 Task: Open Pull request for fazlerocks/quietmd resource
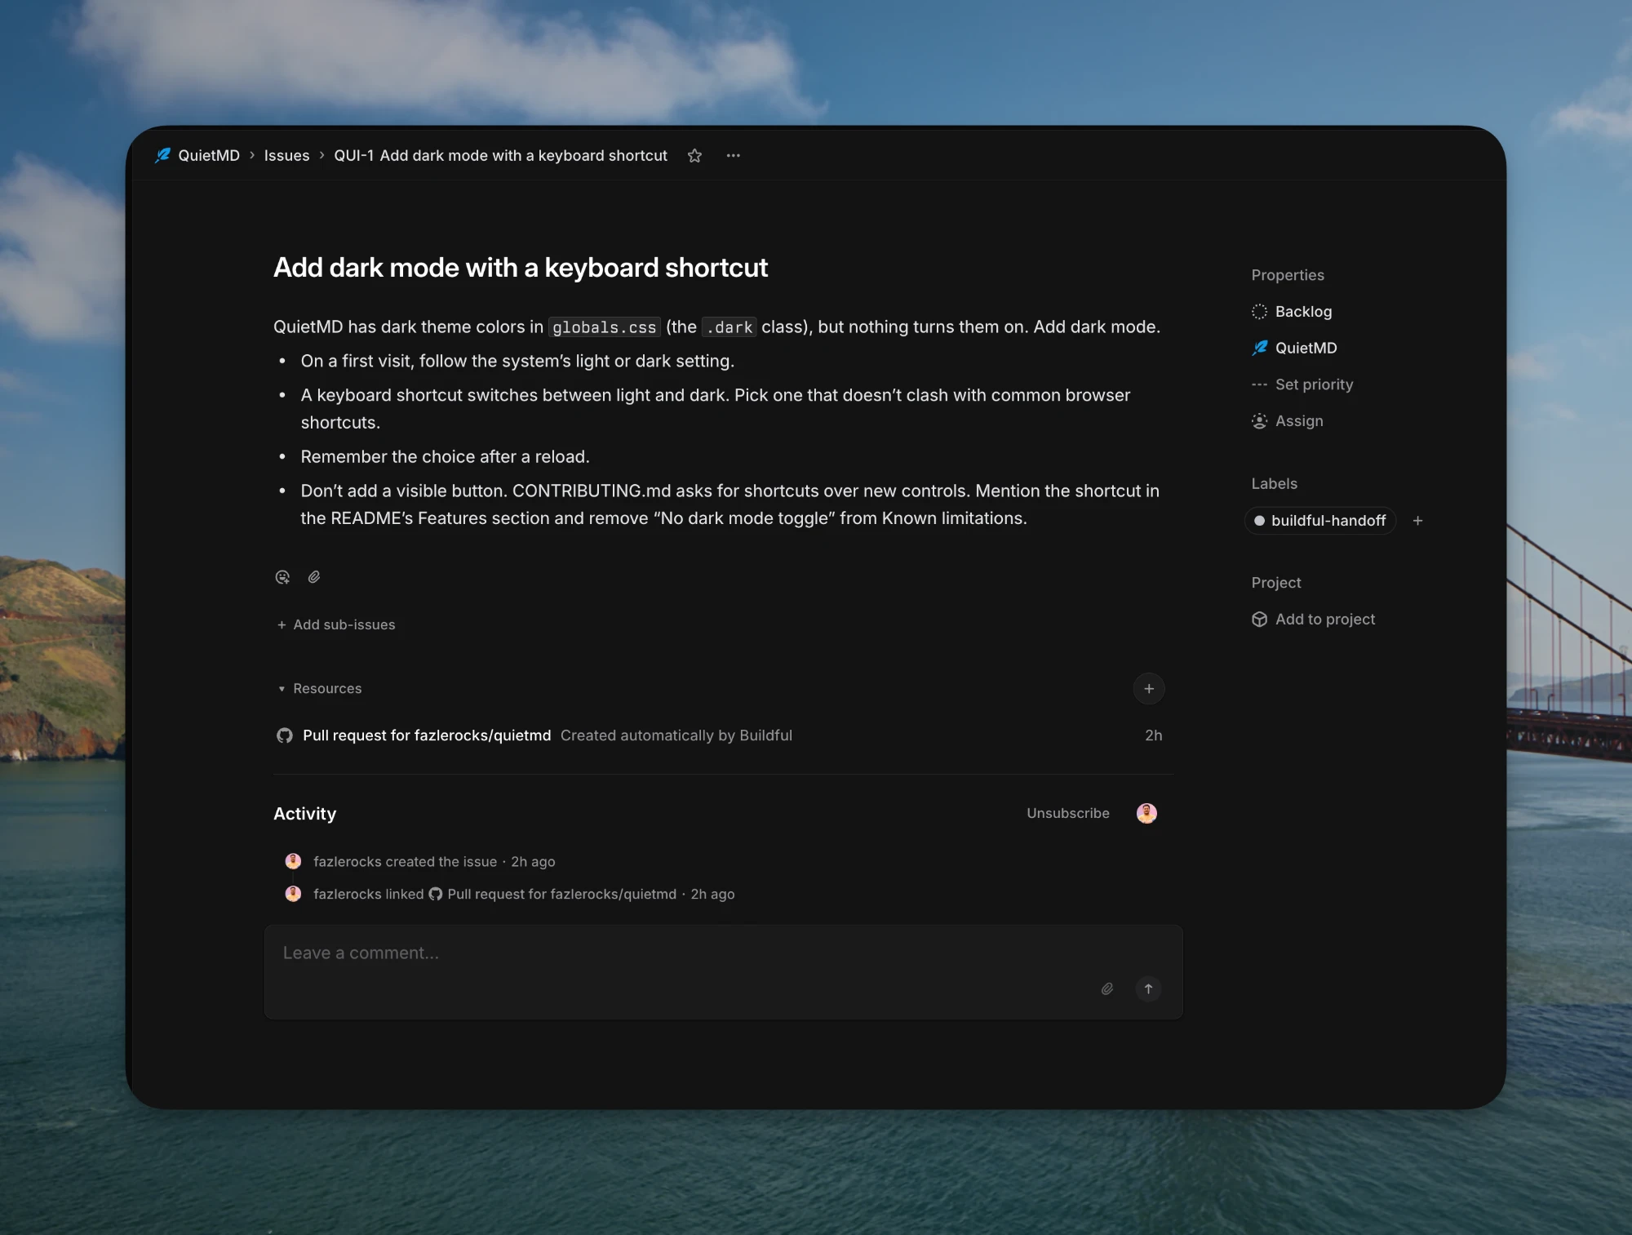(x=427, y=735)
